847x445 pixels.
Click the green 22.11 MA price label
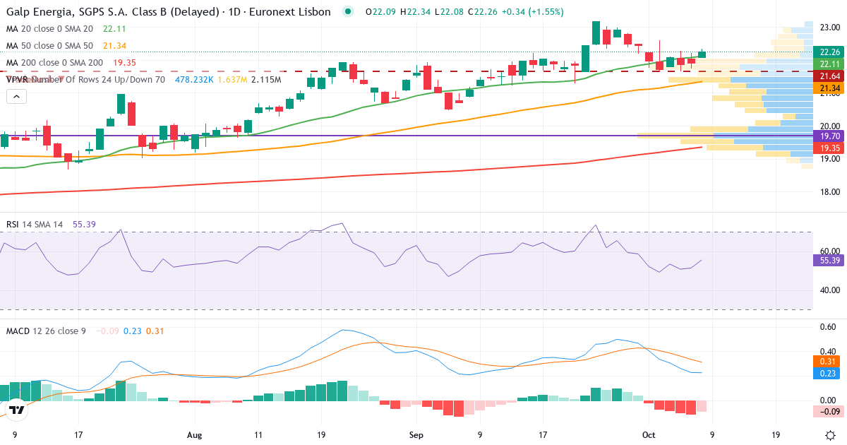(x=829, y=64)
